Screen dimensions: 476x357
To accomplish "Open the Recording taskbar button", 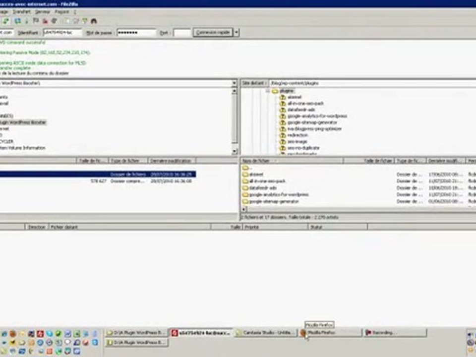I will point(395,333).
